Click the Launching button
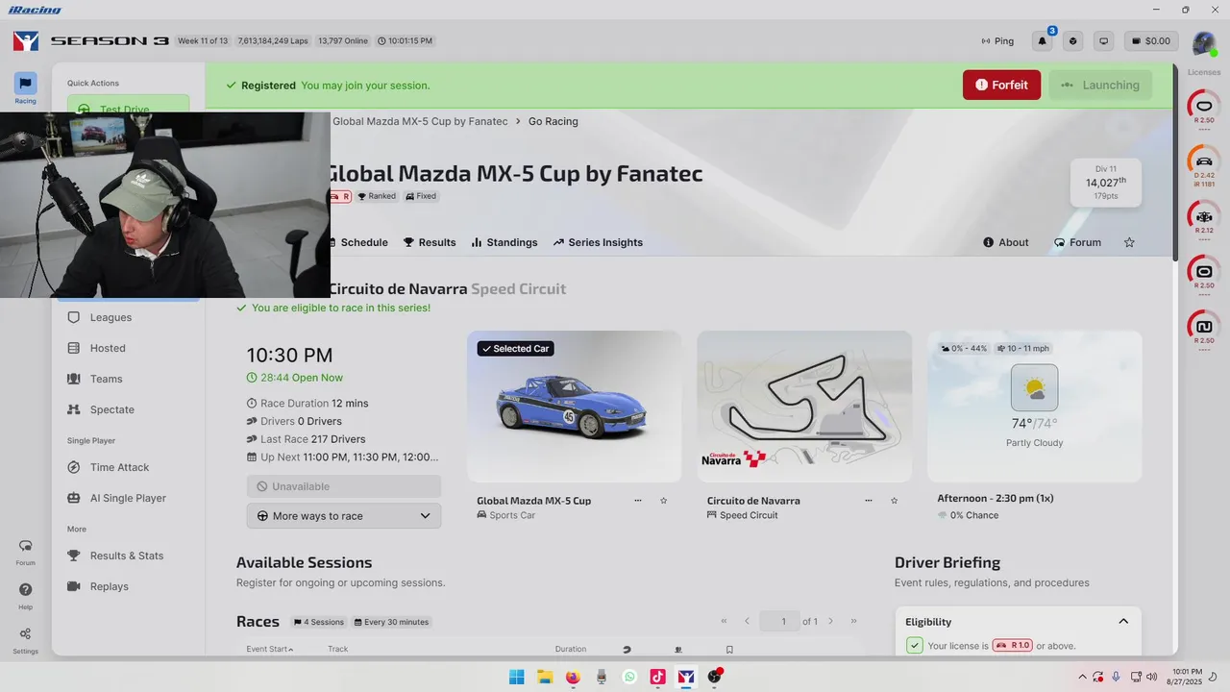The image size is (1230, 692). click(x=1100, y=85)
